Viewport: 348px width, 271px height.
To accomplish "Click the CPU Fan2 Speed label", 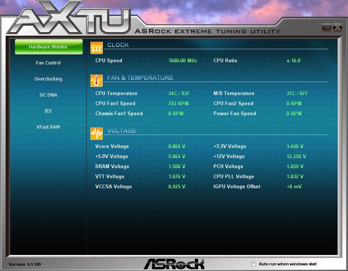I will (x=233, y=104).
